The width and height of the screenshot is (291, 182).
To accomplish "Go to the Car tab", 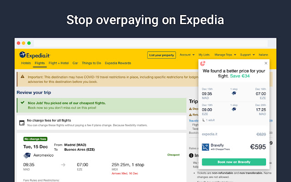I will pos(75,63).
